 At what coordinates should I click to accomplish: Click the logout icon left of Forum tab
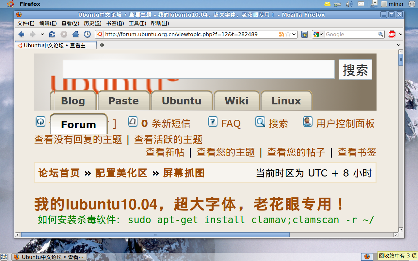point(40,122)
